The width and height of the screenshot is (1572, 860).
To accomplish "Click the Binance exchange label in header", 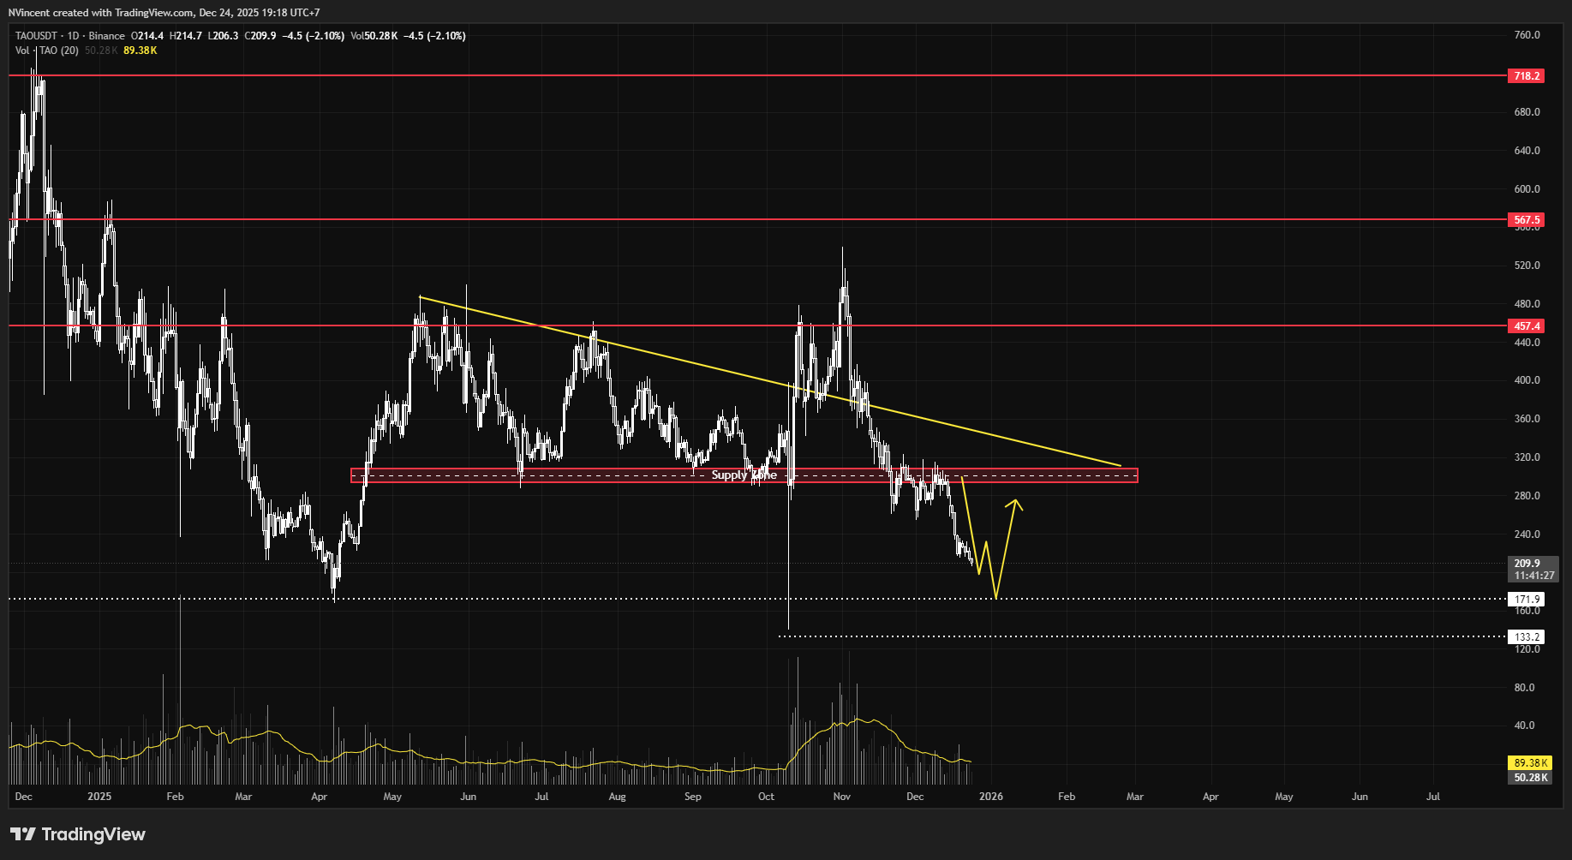I will click(107, 36).
